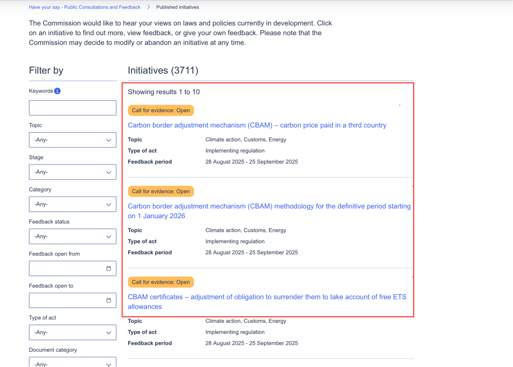
Task: Click the Feedback open to date field
Action: pyautogui.click(x=66, y=300)
